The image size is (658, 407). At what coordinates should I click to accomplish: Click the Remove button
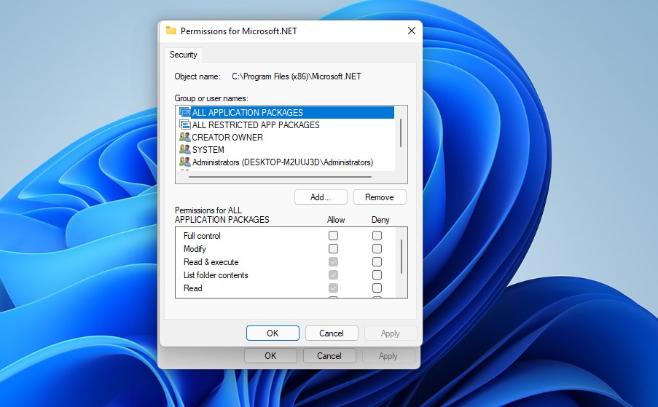pyautogui.click(x=380, y=197)
